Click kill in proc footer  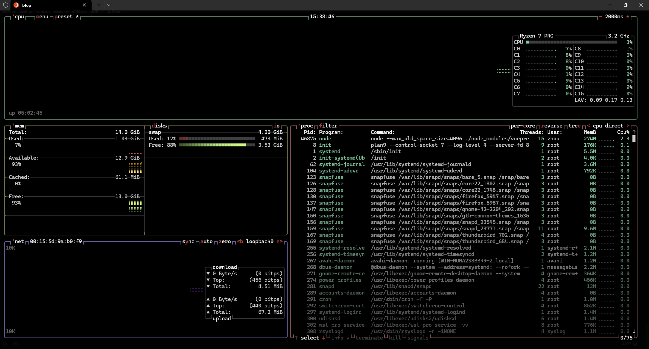[395, 338]
